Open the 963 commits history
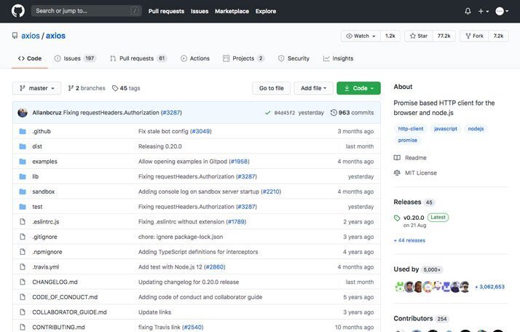The width and height of the screenshot is (520, 332). (352, 113)
